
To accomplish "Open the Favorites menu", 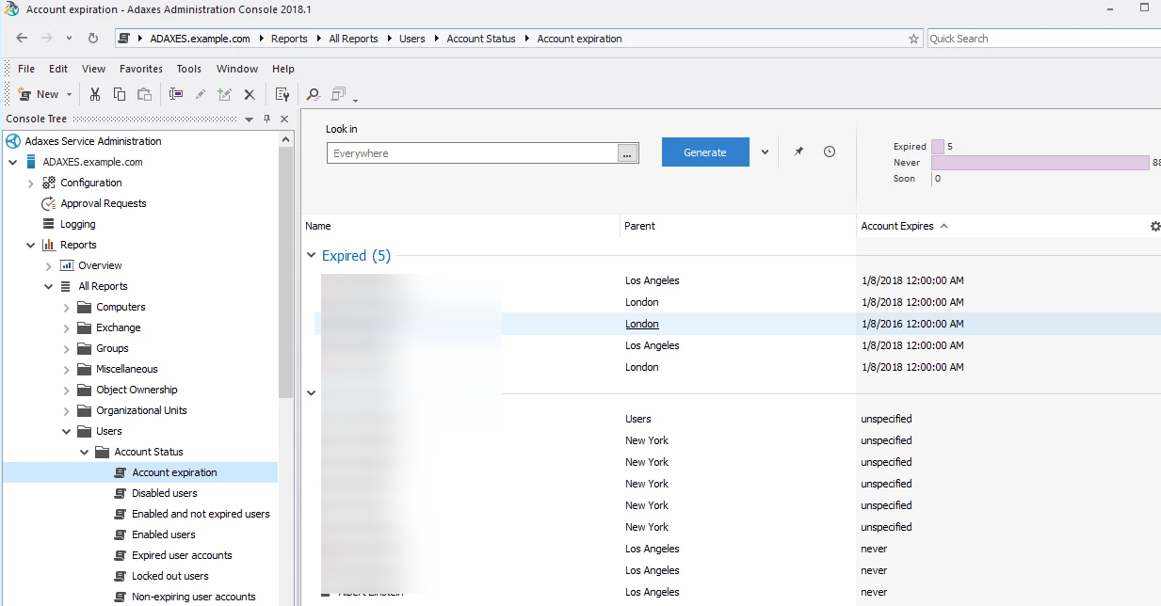I will (x=141, y=69).
